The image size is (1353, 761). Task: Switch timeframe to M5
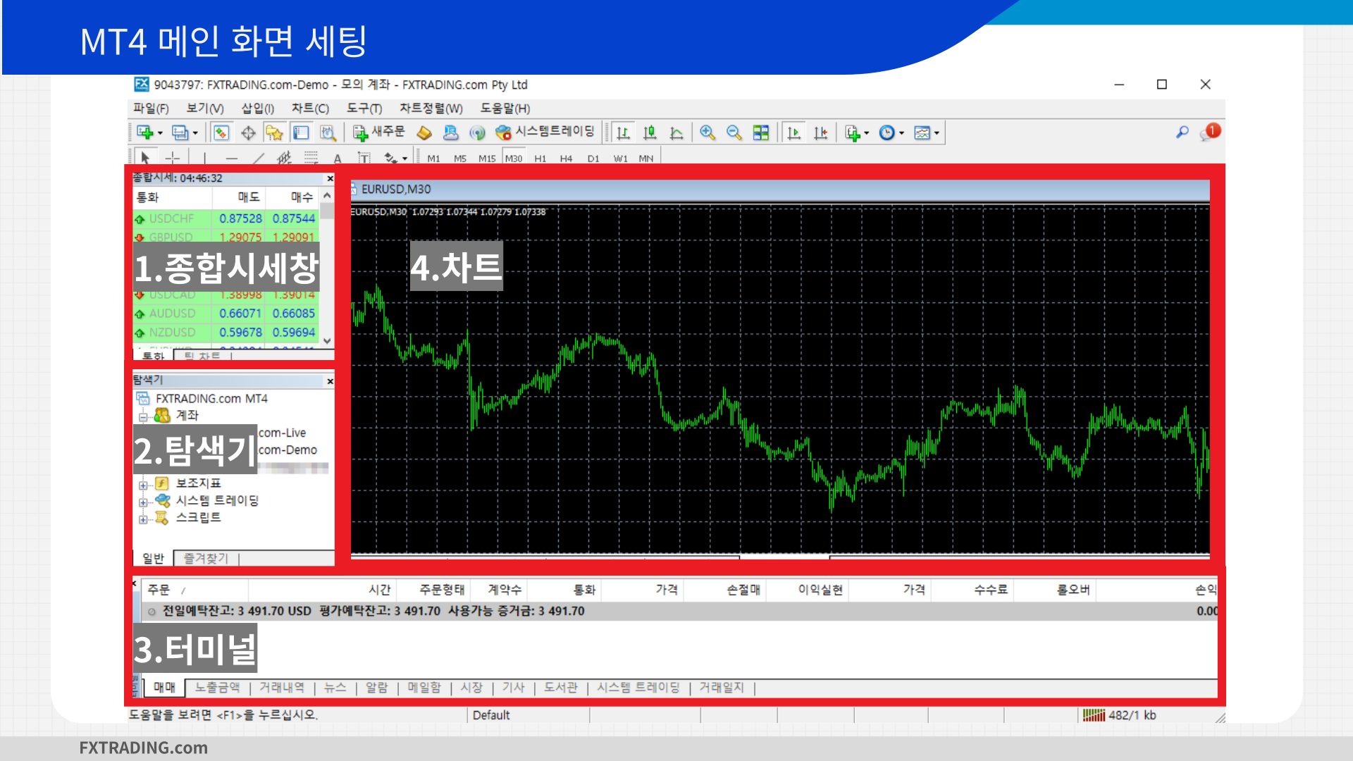coord(460,159)
